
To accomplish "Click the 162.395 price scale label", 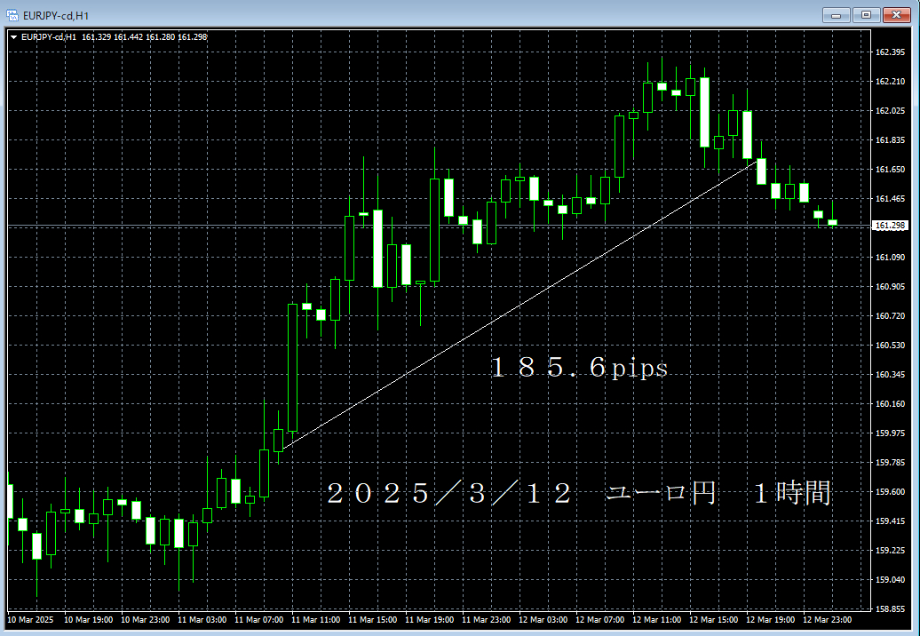I will [x=890, y=52].
